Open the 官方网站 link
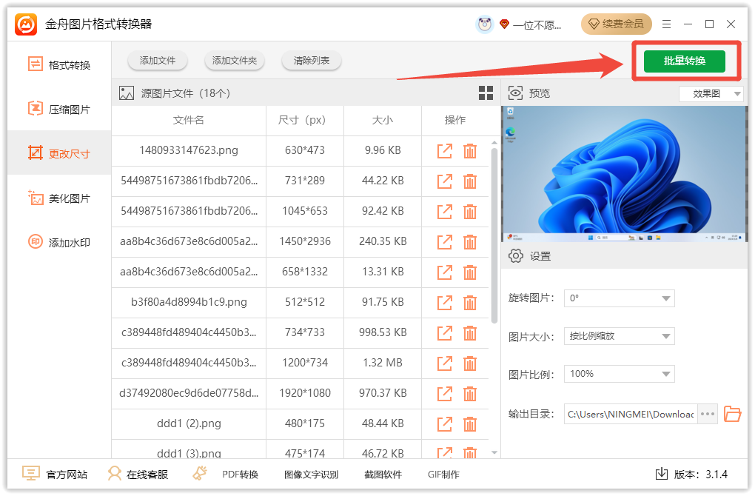Viewport: 755px width, 496px height. [55, 474]
